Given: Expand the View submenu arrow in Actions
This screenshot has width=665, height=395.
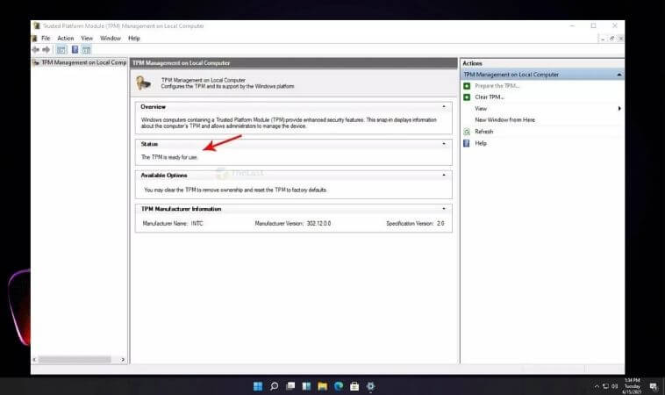Looking at the screenshot, I should 619,108.
